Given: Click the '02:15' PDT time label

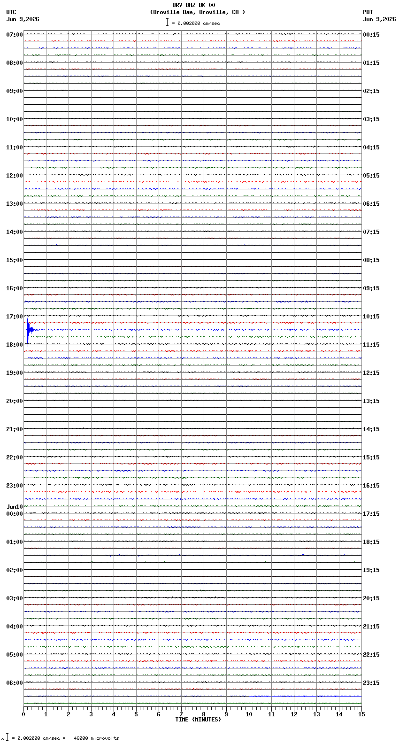Looking at the screenshot, I should click(x=371, y=91).
